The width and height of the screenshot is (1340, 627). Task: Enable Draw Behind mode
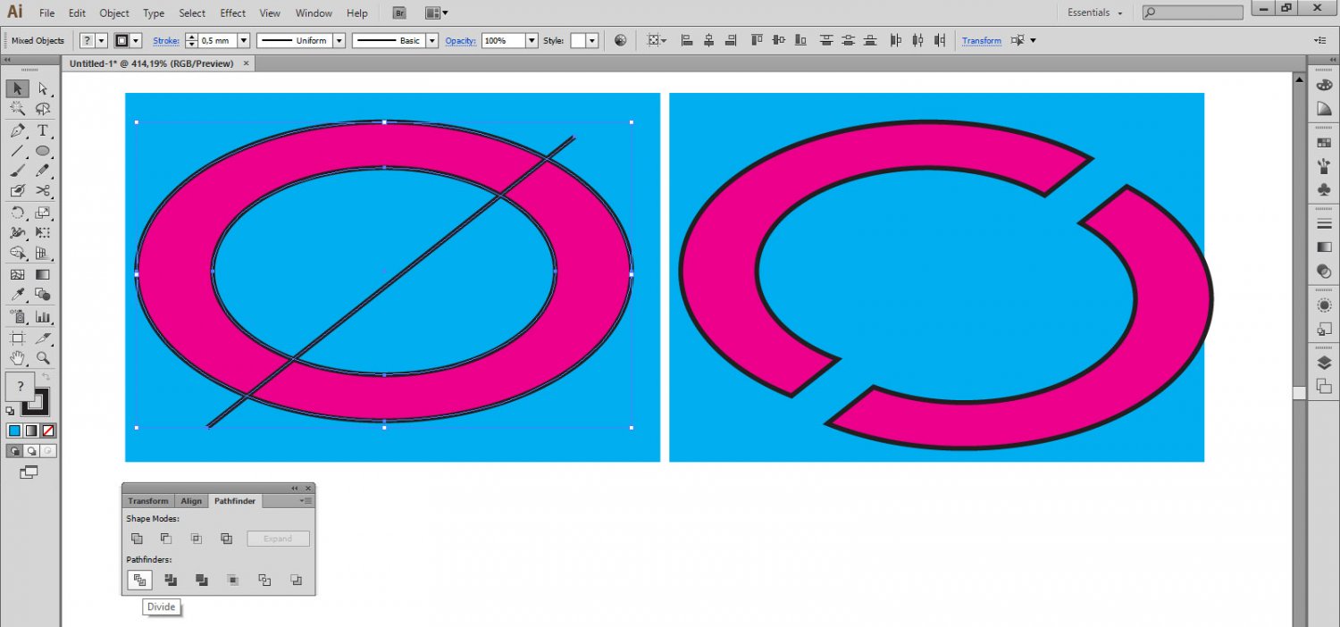(31, 451)
